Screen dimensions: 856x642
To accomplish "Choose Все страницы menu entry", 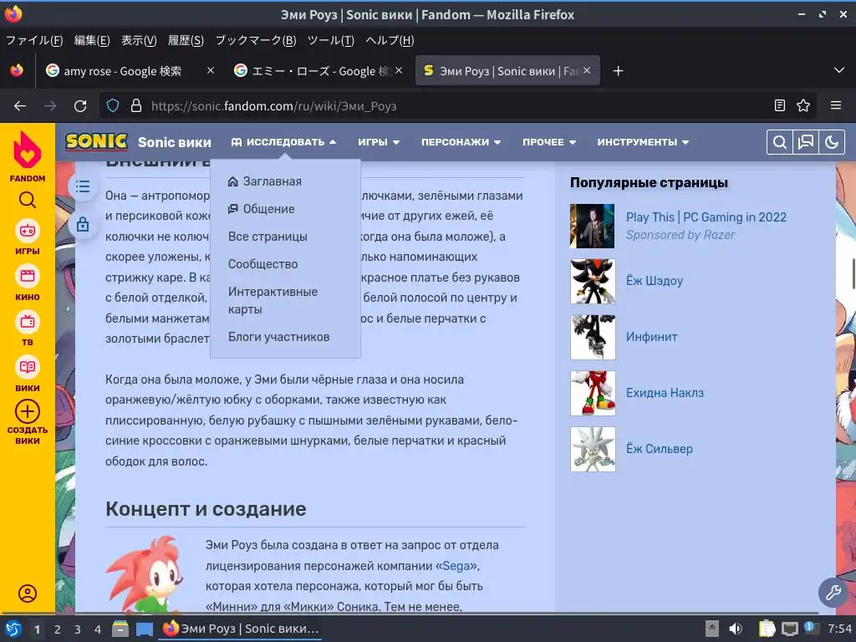I will (x=267, y=237).
